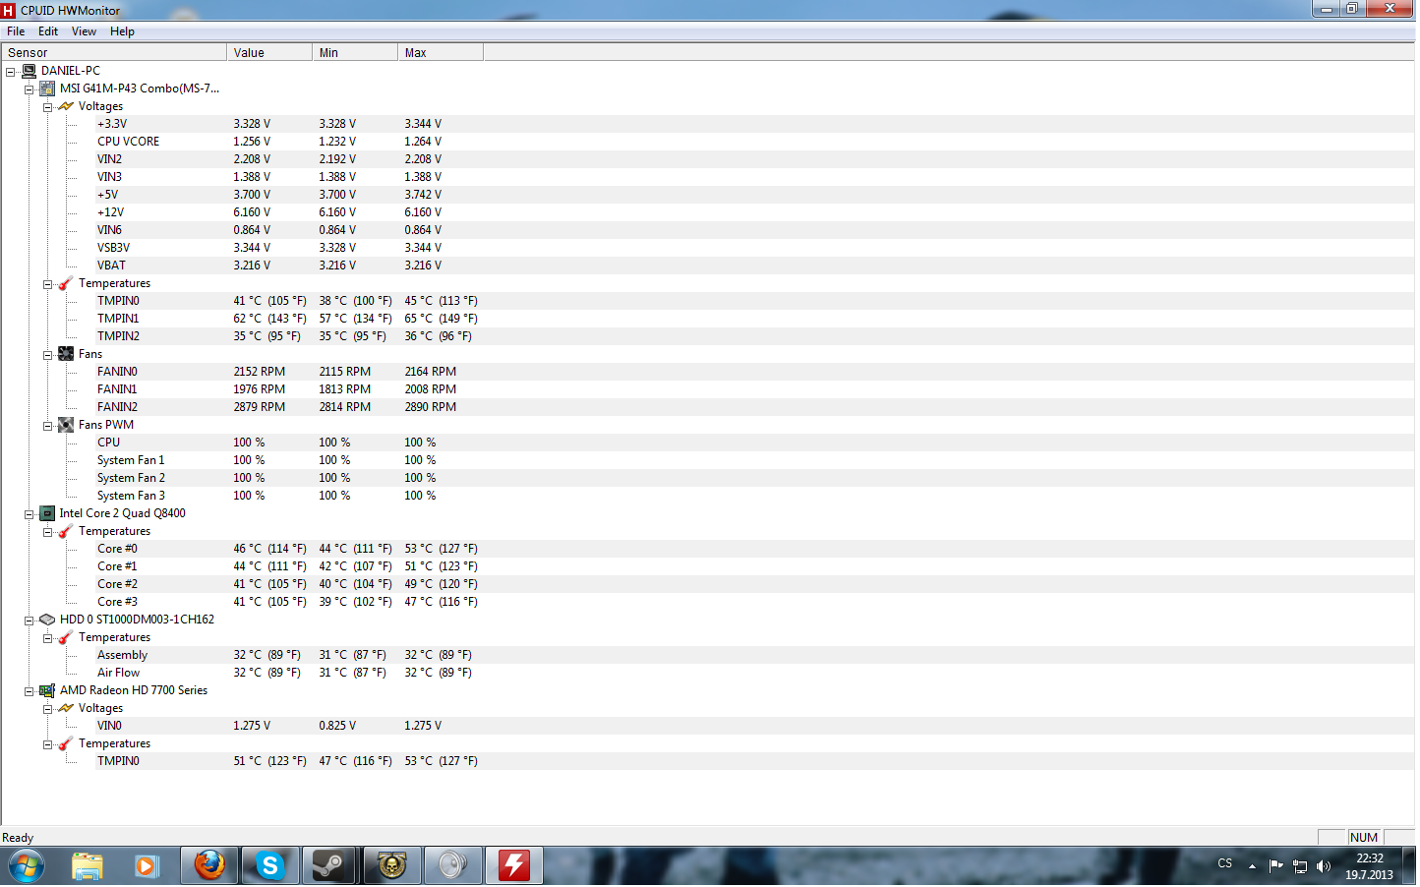Select the "CPU VCORE" sensor row label
The width and height of the screenshot is (1420, 887).
[x=128, y=142]
